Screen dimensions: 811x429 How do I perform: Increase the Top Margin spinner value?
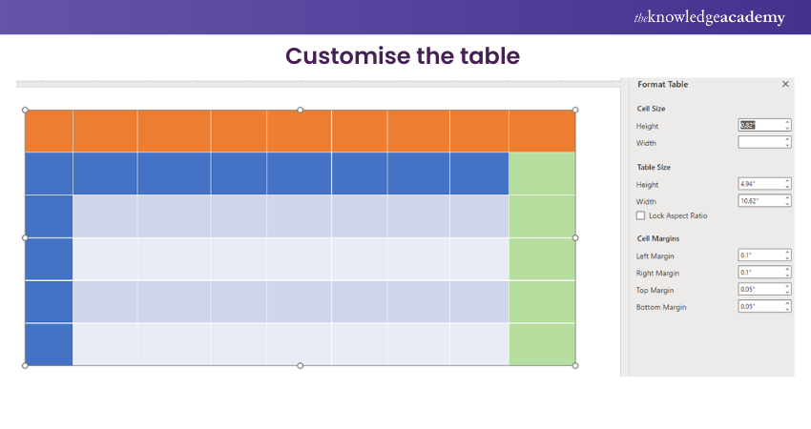[x=787, y=287]
